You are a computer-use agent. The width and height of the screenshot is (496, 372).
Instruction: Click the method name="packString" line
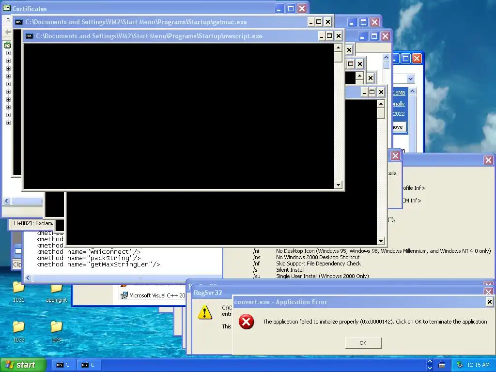[89, 258]
